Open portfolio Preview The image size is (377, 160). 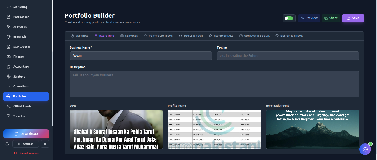[309, 18]
